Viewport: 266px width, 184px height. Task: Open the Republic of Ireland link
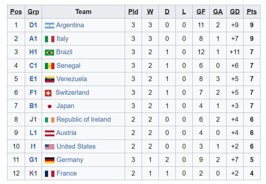point(84,119)
